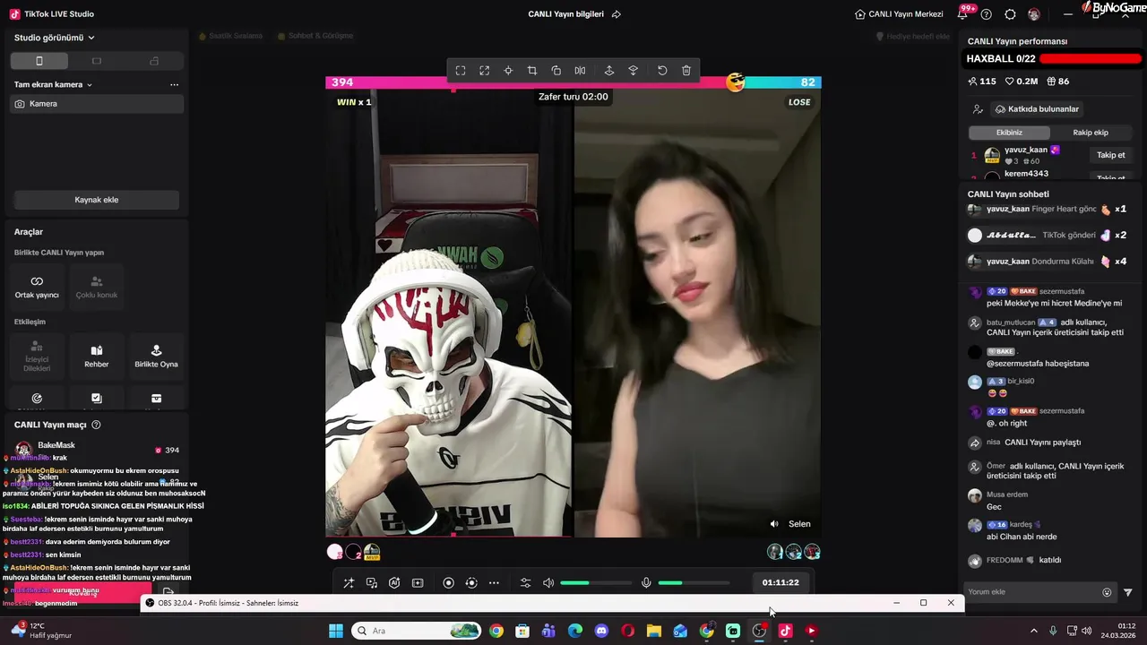Move source layer down icon

[x=633, y=71]
